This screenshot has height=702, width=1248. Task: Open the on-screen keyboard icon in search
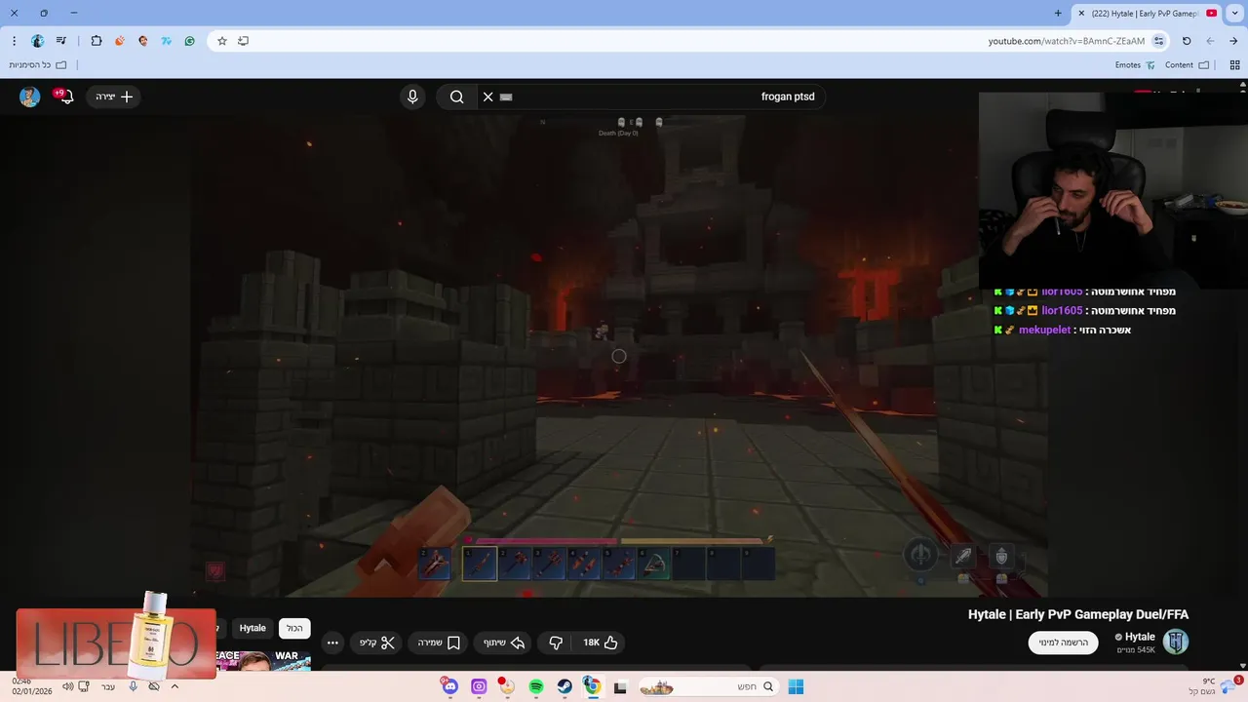click(x=506, y=97)
